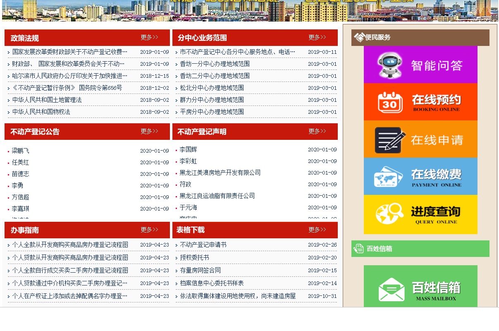The image size is (499, 331).
Task: Open 黑龙江良运油脂有限责任公司 statement
Action: click(x=217, y=196)
